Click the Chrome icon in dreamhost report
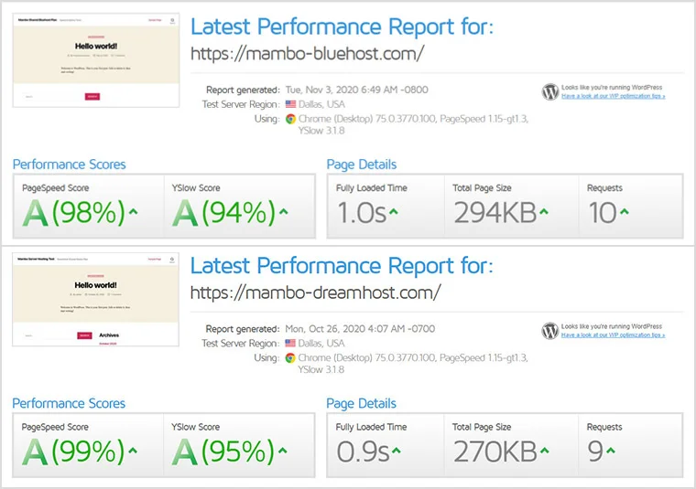Viewport: 696px width, 489px height. (x=290, y=358)
